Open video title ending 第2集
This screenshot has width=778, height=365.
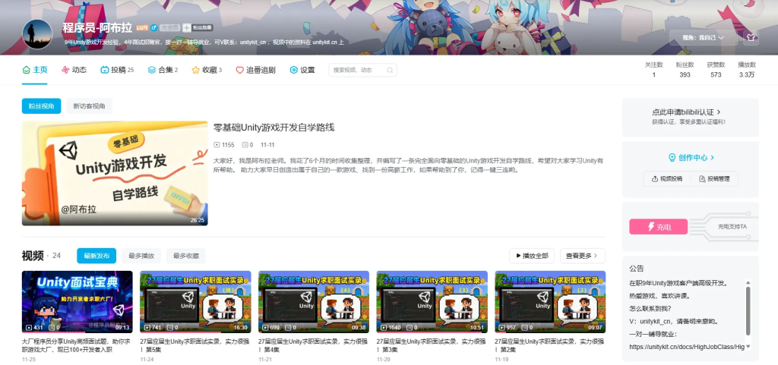[550, 345]
